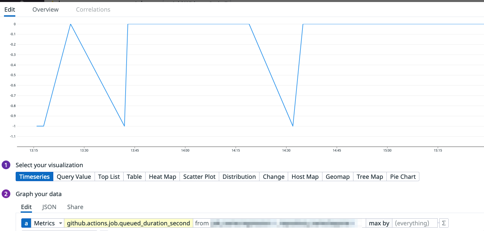Screen dimensions: 484x231
Task: Pick the Scatter Plot visualization
Action: pyautogui.click(x=199, y=176)
